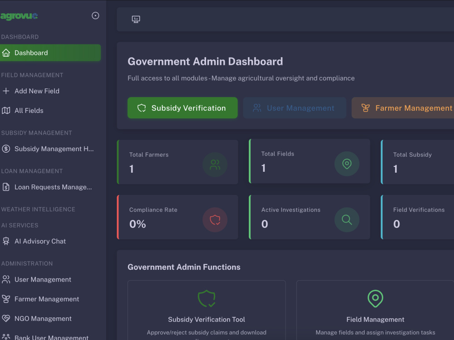Select the Total Farmers stat card
This screenshot has width=454, height=340.
coord(178,162)
